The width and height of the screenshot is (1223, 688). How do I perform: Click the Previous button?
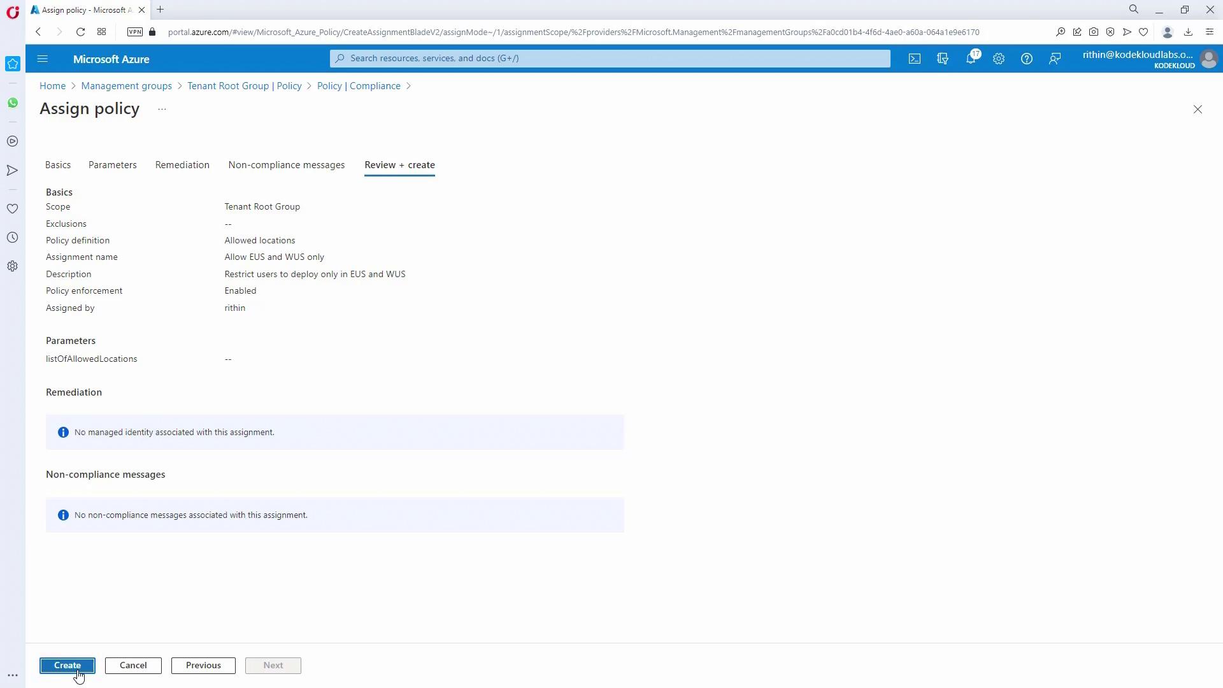pyautogui.click(x=203, y=665)
